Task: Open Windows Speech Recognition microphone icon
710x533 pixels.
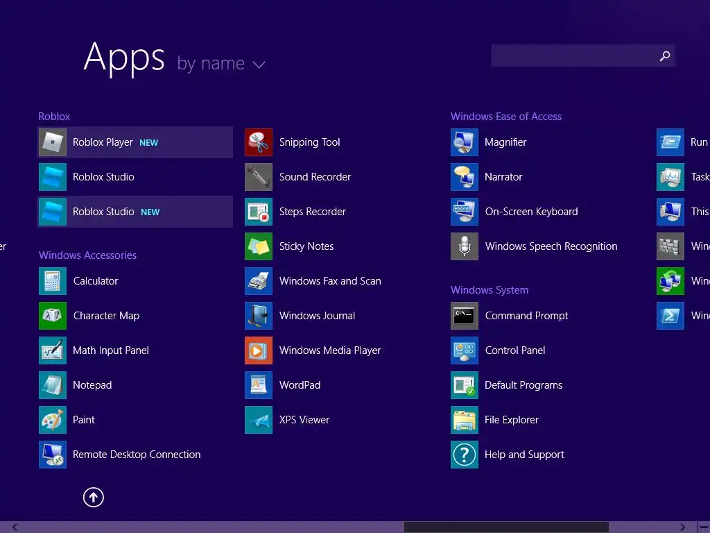Action: [465, 246]
